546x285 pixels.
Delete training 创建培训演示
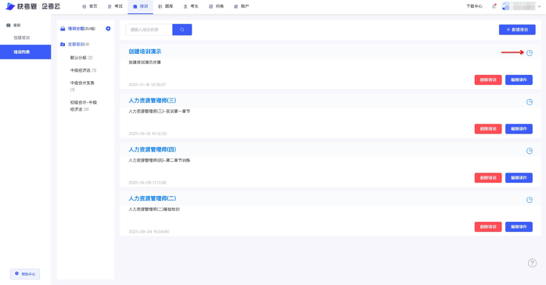488,80
